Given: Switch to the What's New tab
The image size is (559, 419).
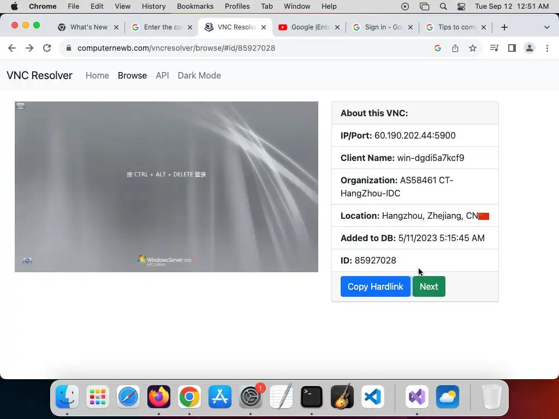Looking at the screenshot, I should pyautogui.click(x=88, y=27).
